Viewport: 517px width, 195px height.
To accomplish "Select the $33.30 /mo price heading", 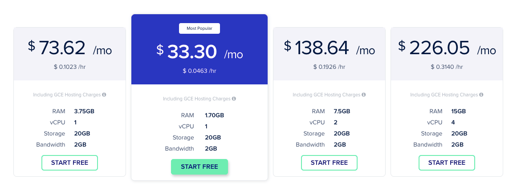I will pos(199,52).
